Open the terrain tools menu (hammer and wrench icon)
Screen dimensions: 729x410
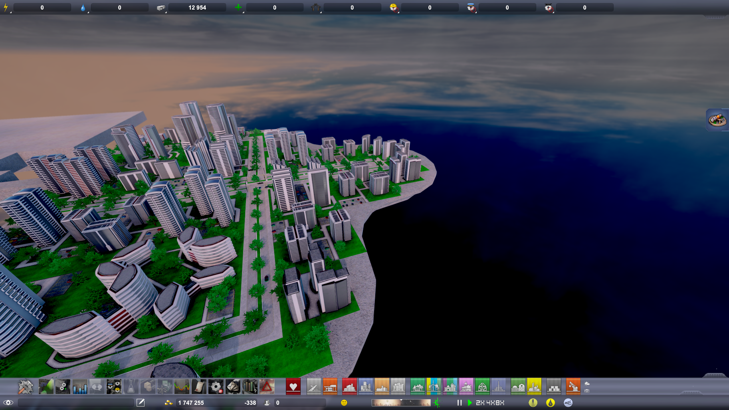pos(25,387)
